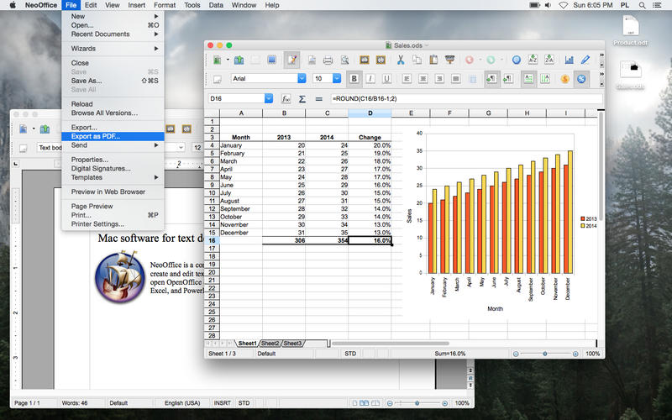Viewport: 672px width, 420px height.
Task: Toggle Underline formatting in spreadsheet
Action: pos(387,79)
